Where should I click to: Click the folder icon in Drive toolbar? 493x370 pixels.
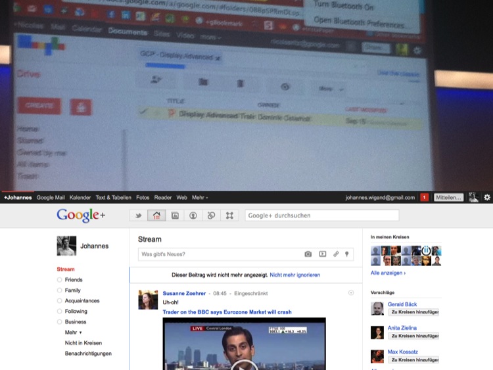tap(203, 82)
